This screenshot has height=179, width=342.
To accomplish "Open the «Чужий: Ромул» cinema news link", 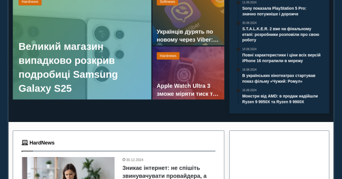I will point(279,78).
